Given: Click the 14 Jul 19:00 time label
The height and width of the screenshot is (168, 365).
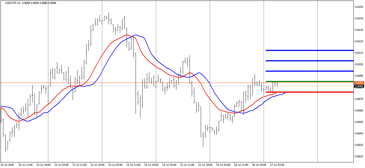Looking at the screenshot, I should 152,165.
